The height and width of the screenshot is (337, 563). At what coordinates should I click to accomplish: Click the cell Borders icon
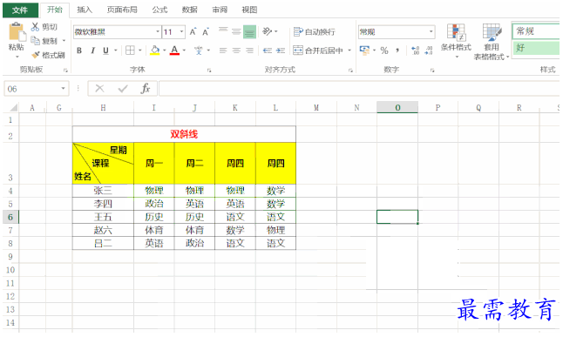[x=130, y=51]
